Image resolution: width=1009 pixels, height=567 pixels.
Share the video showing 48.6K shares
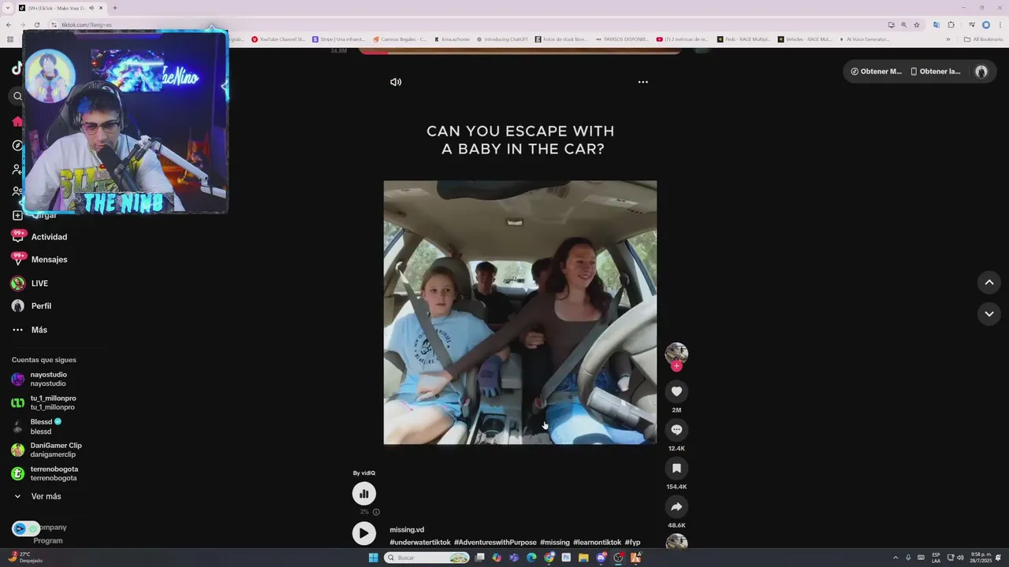676,506
